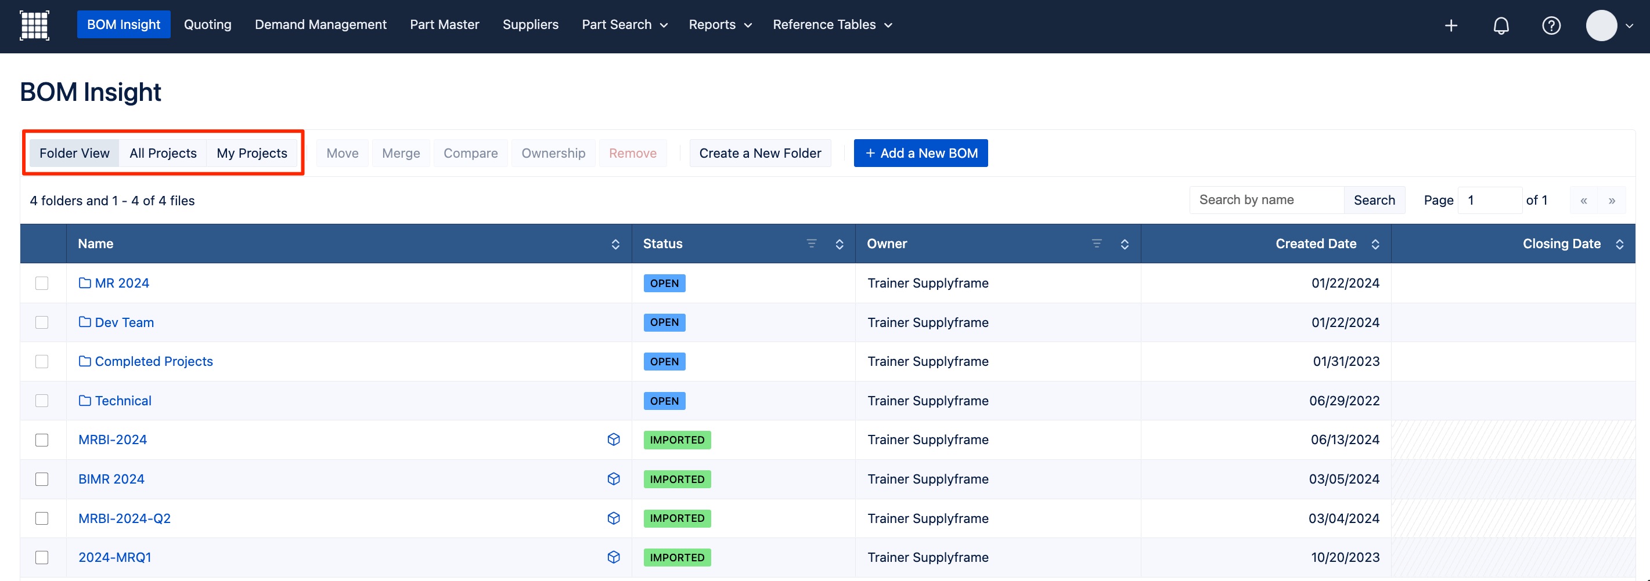
Task: Select the MR 2024 folder checkbox
Action: point(42,283)
